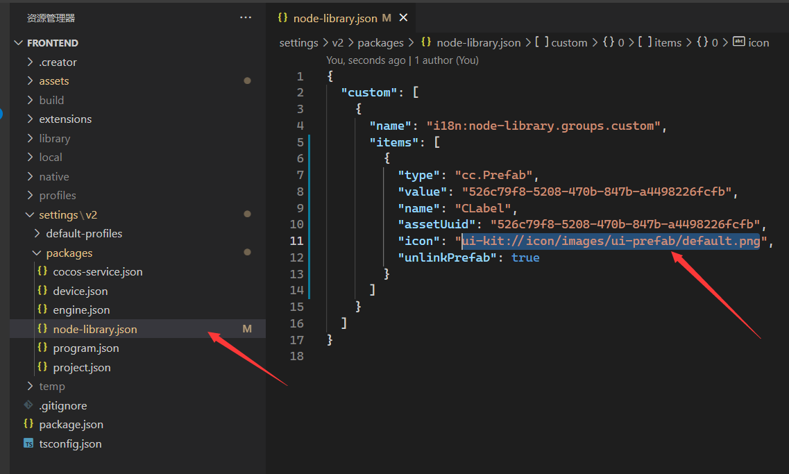Click line number 5 in the gutter

coord(300,142)
